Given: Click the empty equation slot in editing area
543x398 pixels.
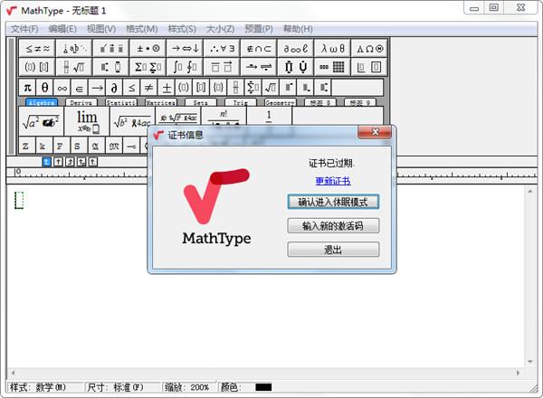Looking at the screenshot, I should (x=19, y=201).
